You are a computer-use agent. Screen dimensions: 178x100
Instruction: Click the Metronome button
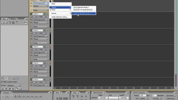click(x=170, y=98)
